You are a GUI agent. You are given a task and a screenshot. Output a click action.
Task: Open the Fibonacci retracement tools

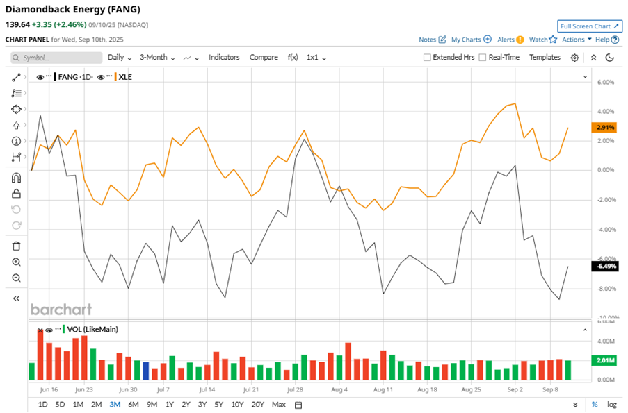[16, 93]
